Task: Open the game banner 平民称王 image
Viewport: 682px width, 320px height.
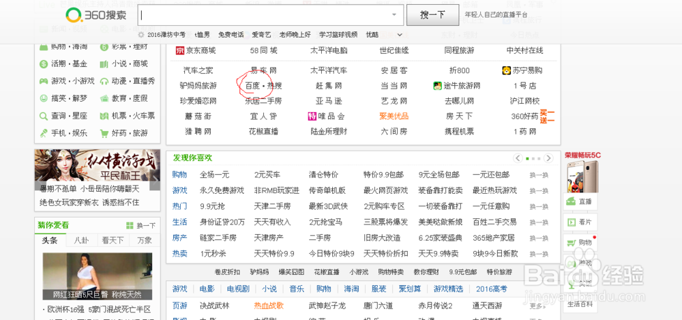Action: point(98,166)
